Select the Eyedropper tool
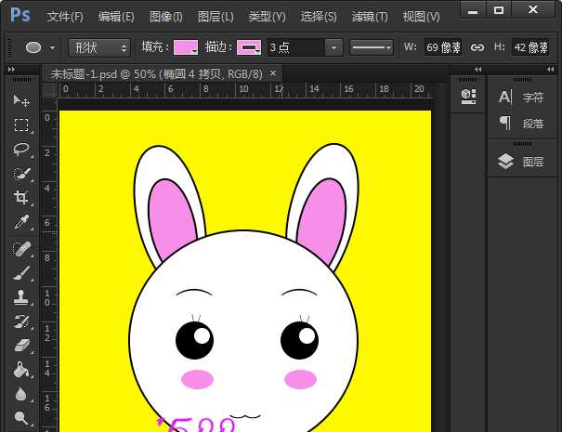562x432 pixels. tap(21, 223)
